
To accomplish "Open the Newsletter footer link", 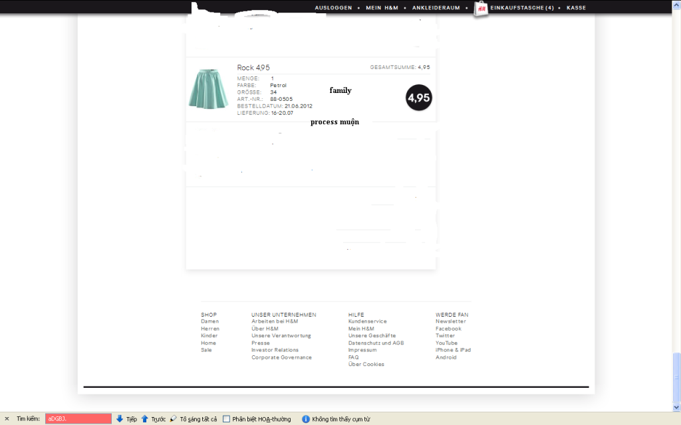I will point(450,321).
